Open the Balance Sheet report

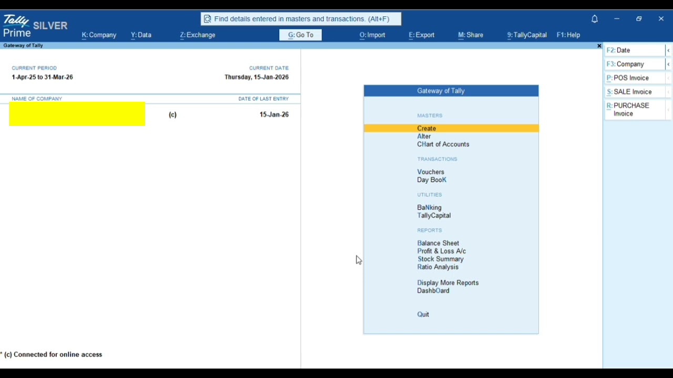(x=438, y=244)
